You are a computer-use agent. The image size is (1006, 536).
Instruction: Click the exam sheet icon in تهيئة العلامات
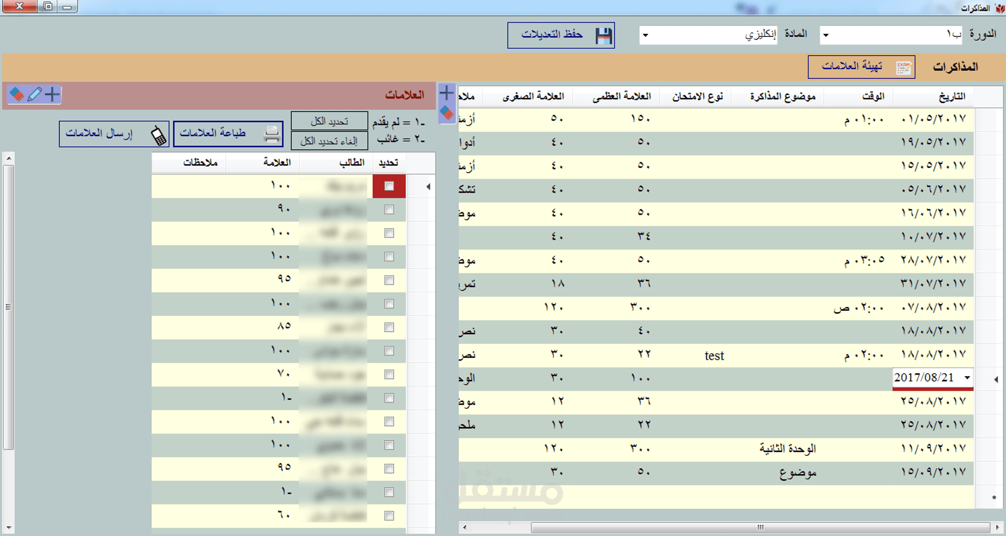click(x=903, y=67)
